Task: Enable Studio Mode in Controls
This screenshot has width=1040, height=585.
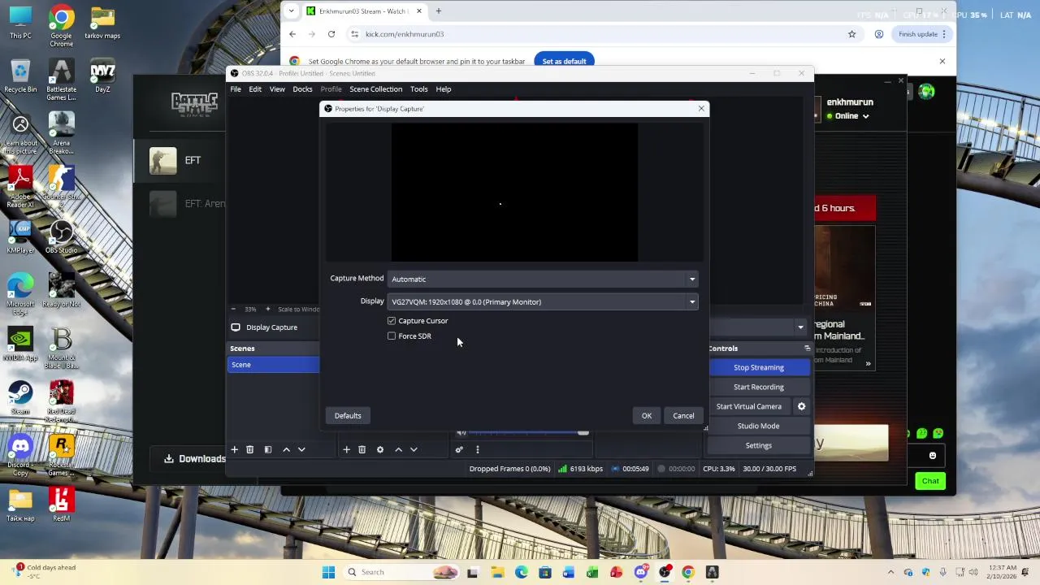Action: pos(759,426)
